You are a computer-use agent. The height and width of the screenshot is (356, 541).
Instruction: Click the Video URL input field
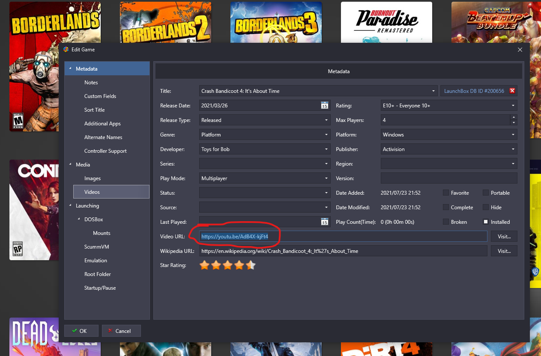click(343, 236)
